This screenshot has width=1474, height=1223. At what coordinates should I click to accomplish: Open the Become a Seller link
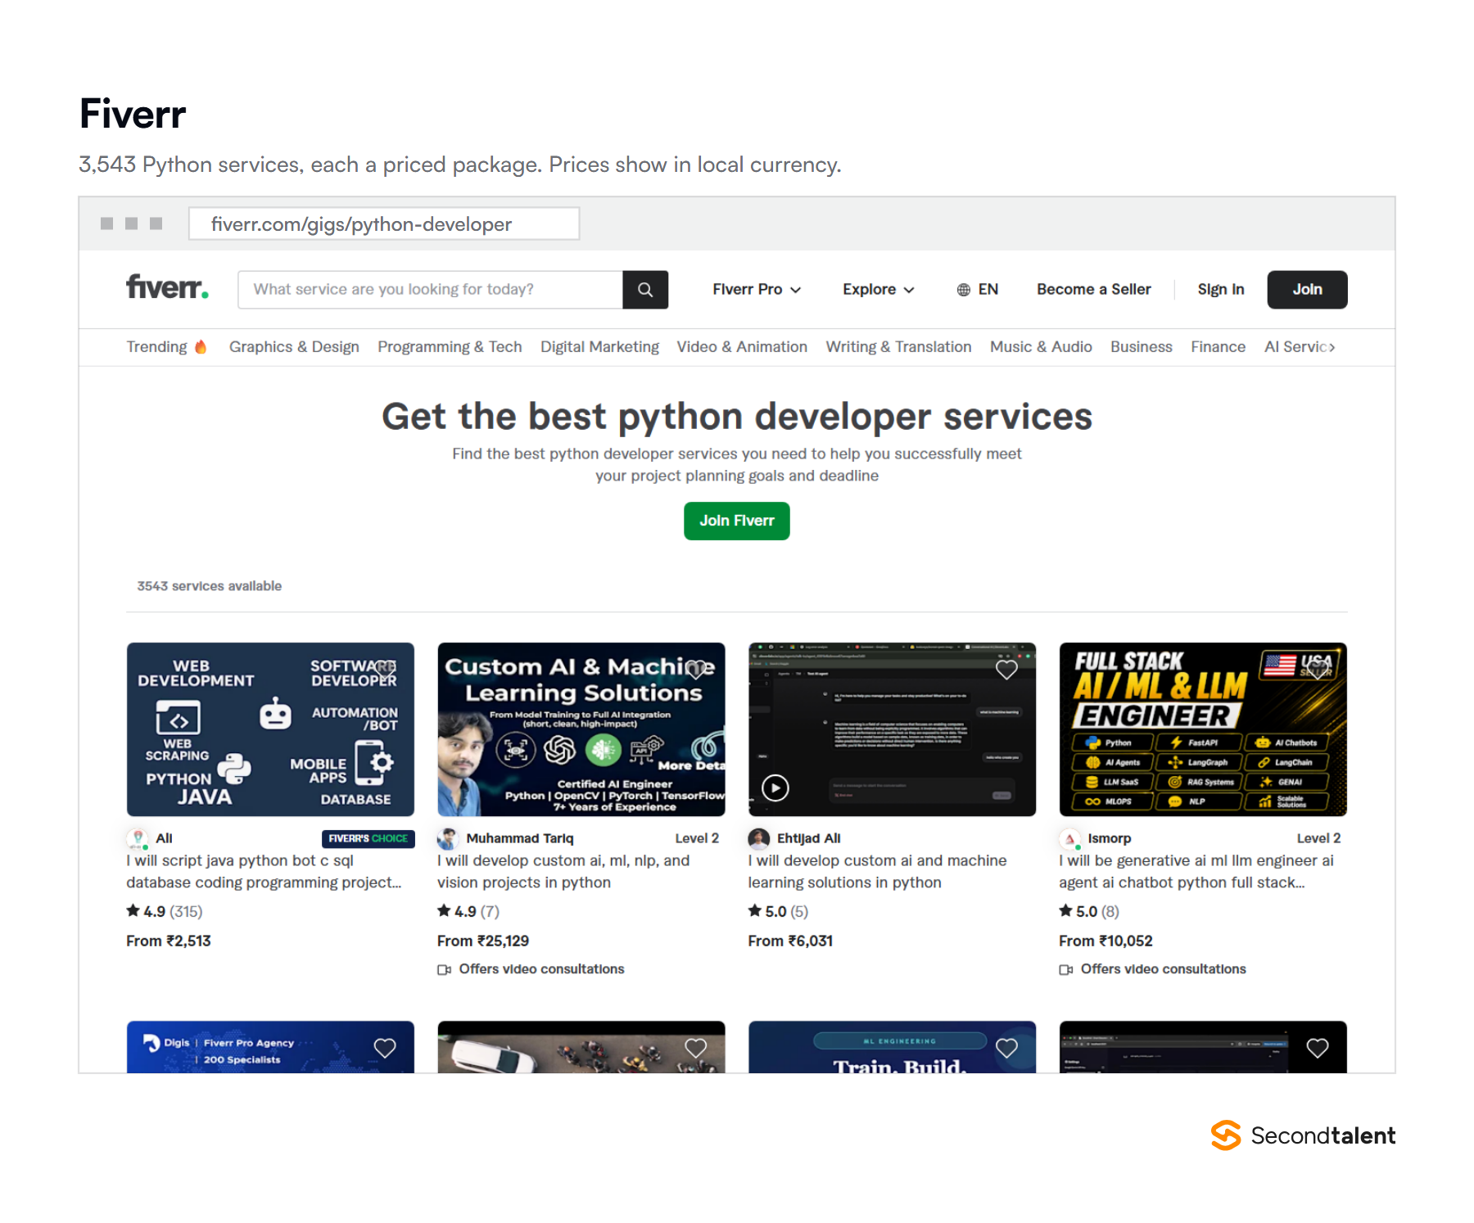1093,290
